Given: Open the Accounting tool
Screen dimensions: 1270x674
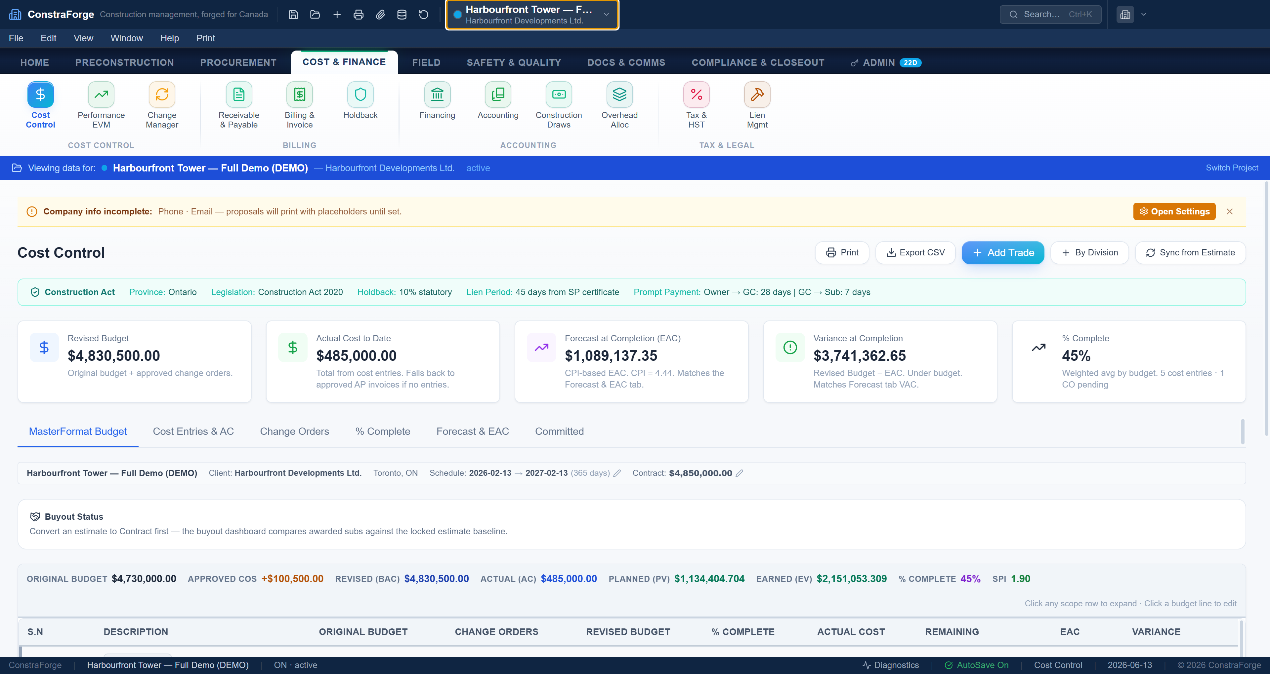Looking at the screenshot, I should click(498, 101).
